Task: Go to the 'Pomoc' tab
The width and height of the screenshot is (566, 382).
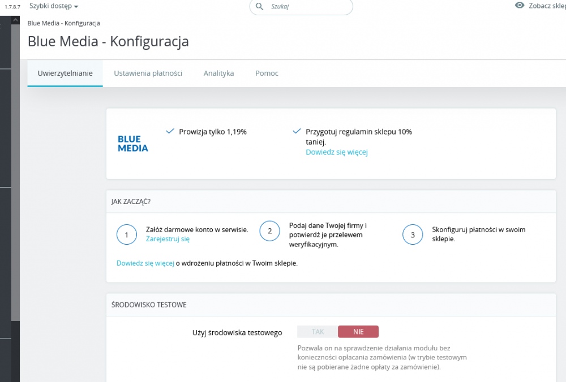Action: pyautogui.click(x=266, y=73)
